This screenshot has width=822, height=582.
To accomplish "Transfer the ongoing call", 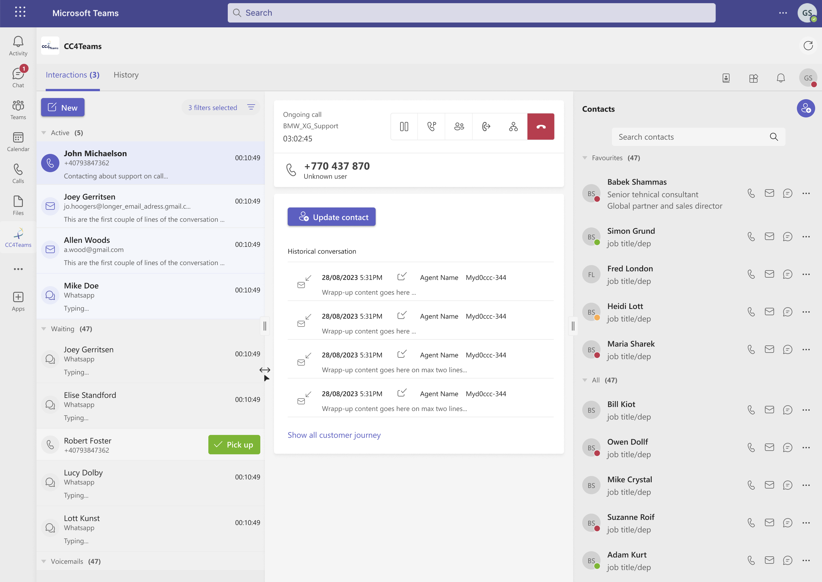I will coord(486,127).
